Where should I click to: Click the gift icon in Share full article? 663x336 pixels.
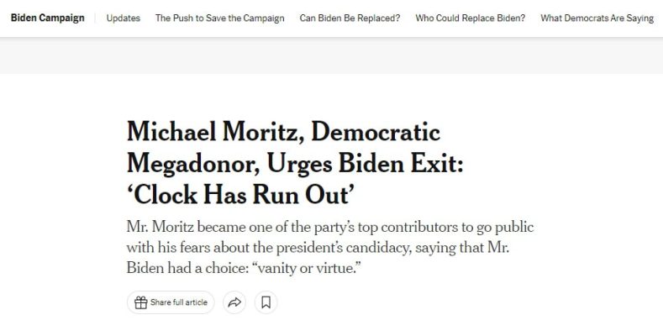(x=140, y=302)
